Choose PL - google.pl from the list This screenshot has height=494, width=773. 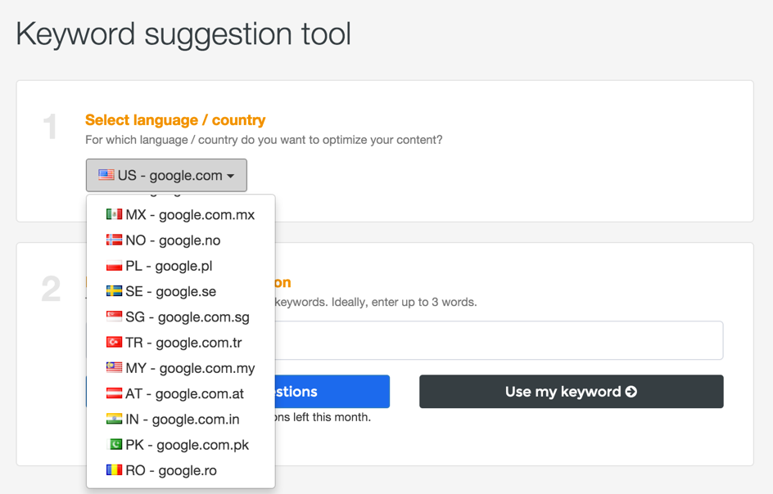(x=167, y=266)
